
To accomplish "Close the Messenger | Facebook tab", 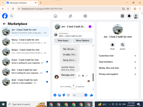I will pos(35,3).
